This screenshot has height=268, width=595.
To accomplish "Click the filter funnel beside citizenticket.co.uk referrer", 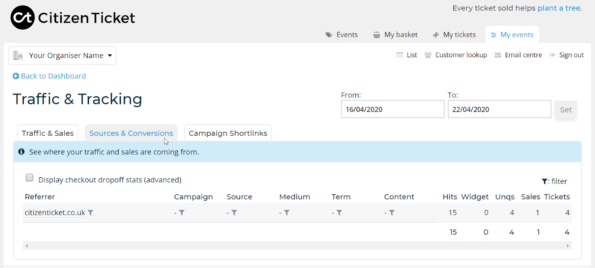I will click(x=91, y=213).
